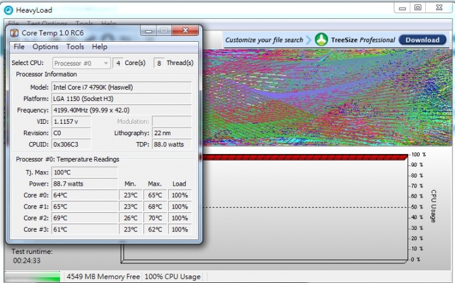Click the colorful GPU stress graphic in HeavyLoad

327,97
